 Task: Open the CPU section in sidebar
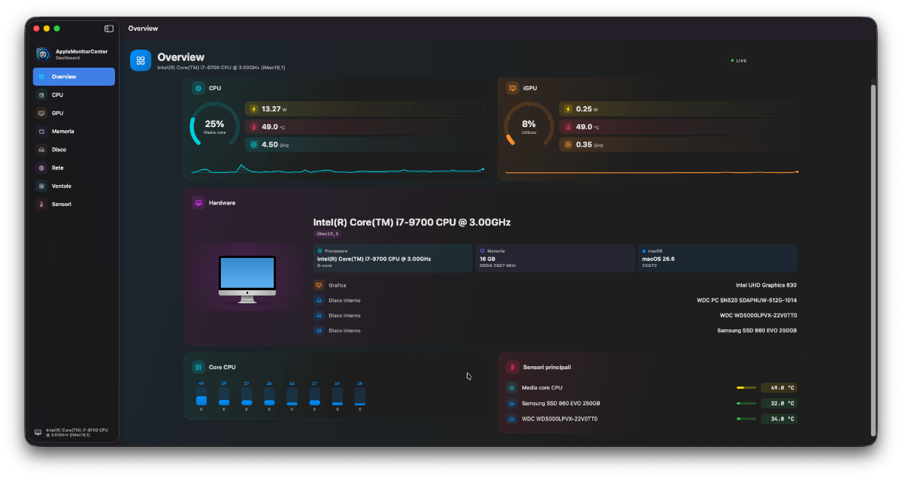click(x=74, y=95)
